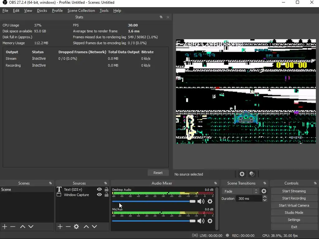Add a new scene with plus button
Screen dimensions: 319x239
(4, 227)
